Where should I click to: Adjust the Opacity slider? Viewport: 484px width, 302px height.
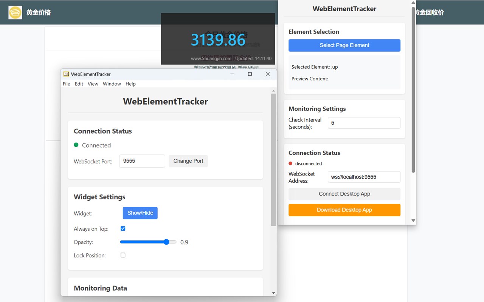148,242
